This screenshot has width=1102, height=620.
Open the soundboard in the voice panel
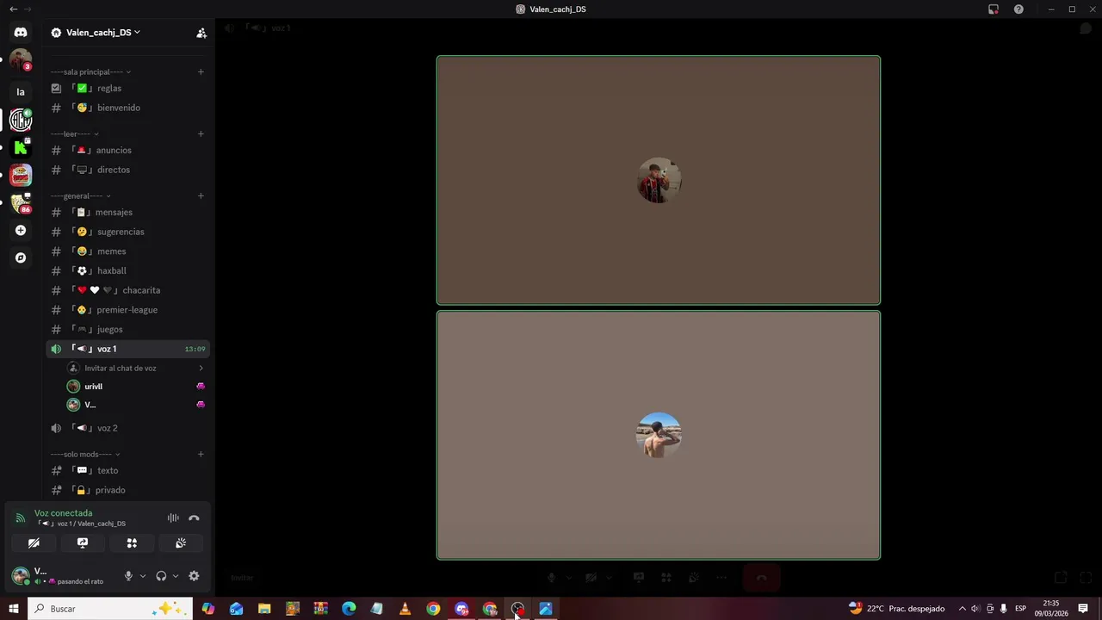coord(181,543)
